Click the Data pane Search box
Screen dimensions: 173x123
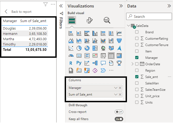pyautogui.click(x=150, y=17)
